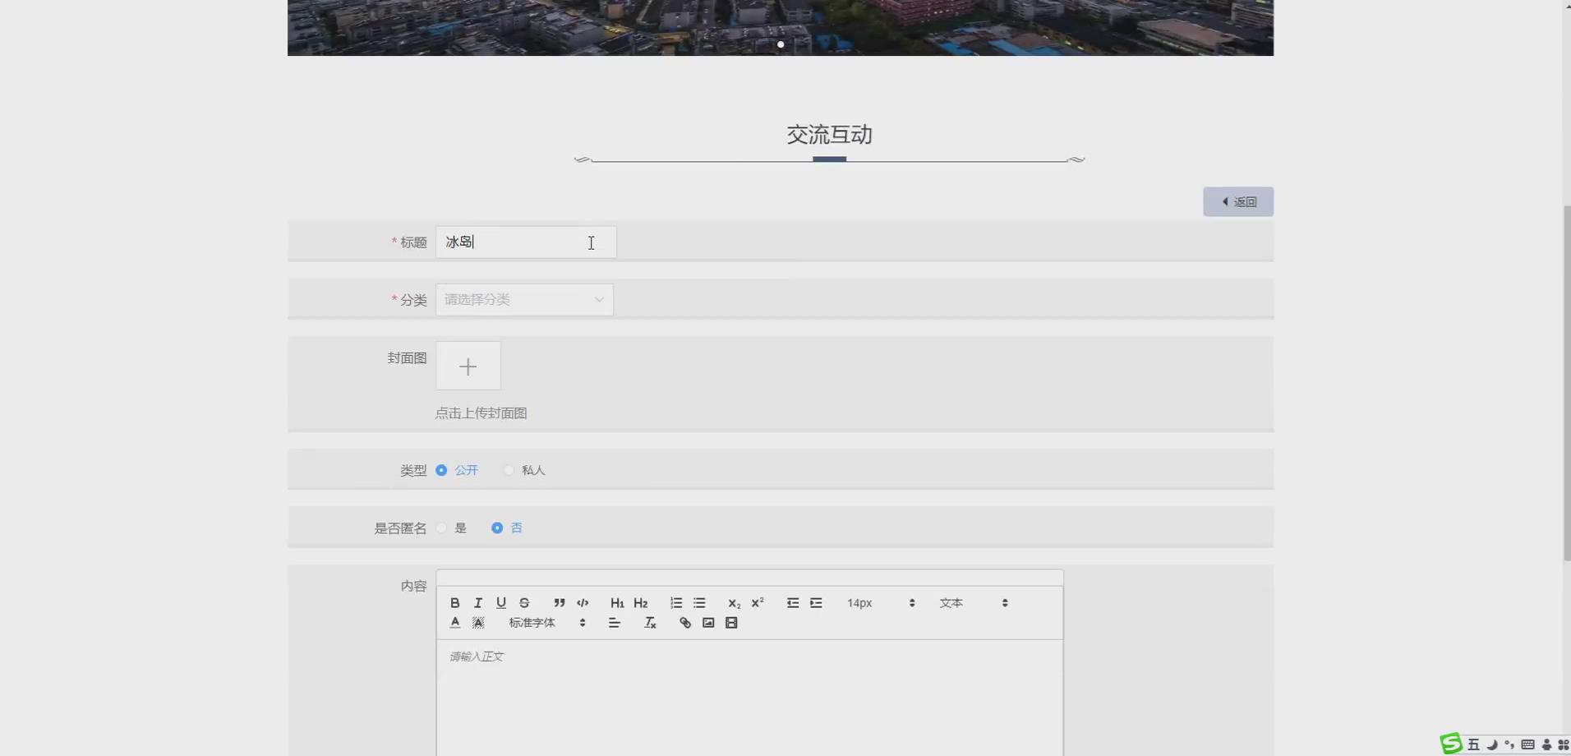The image size is (1571, 756).
Task: Insert a hyperlink in the content editor
Action: tap(684, 623)
